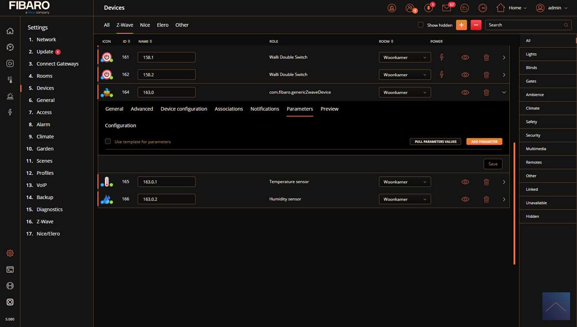Click the Pull Parameters Values button

tap(435, 142)
